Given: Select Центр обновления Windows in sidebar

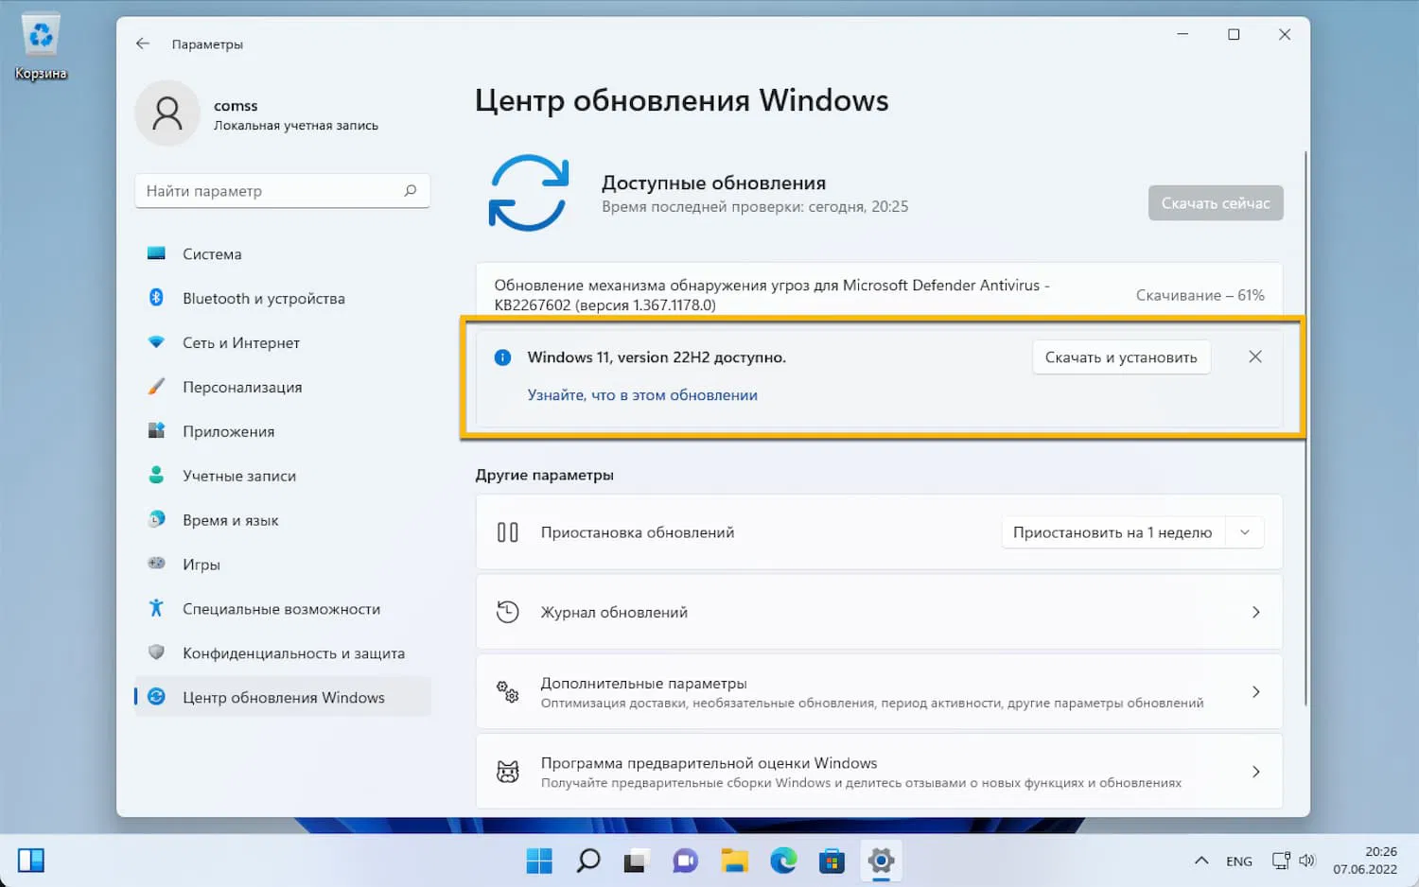Looking at the screenshot, I should tap(283, 697).
